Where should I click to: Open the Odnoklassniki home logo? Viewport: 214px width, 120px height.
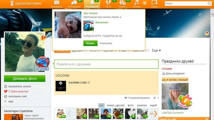pos(26,3)
